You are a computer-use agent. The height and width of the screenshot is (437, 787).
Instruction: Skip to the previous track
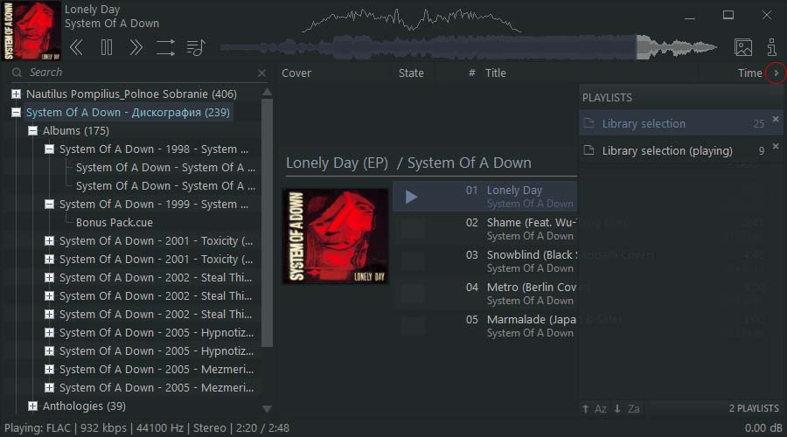click(77, 47)
